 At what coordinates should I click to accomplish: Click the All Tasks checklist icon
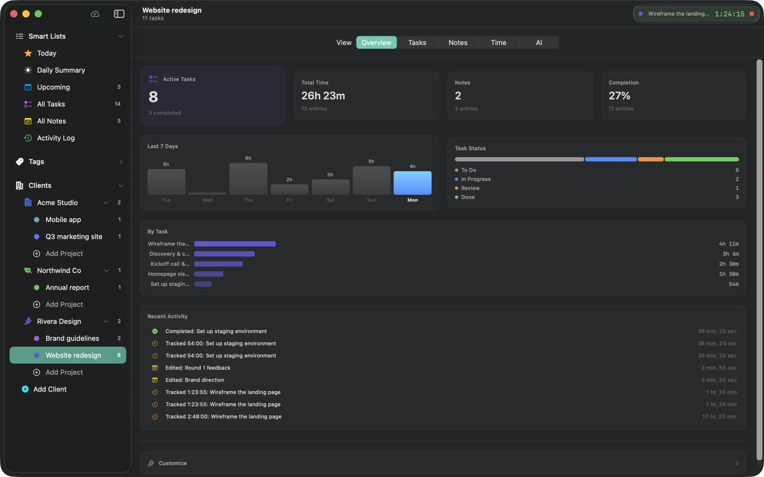[x=28, y=104]
